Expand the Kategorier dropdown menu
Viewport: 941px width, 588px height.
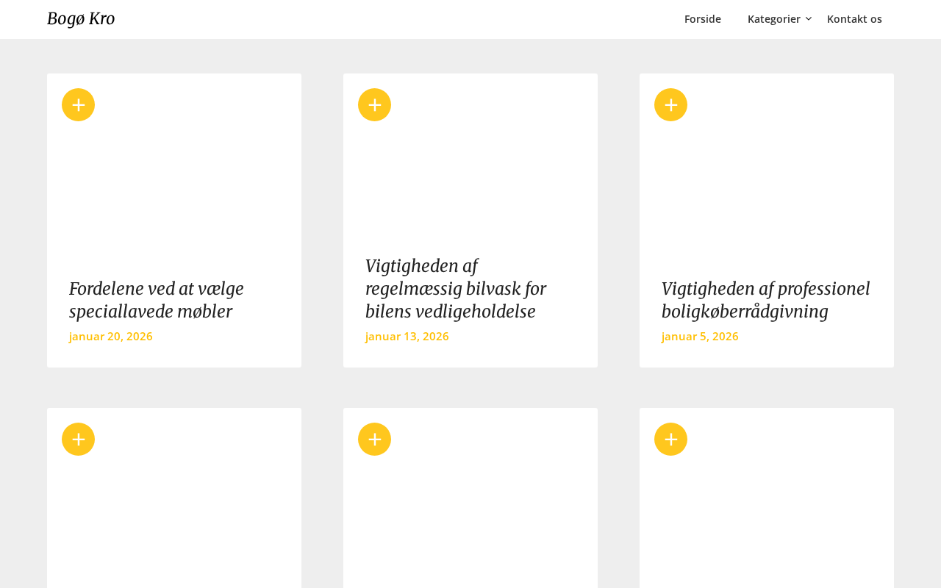tap(779, 19)
